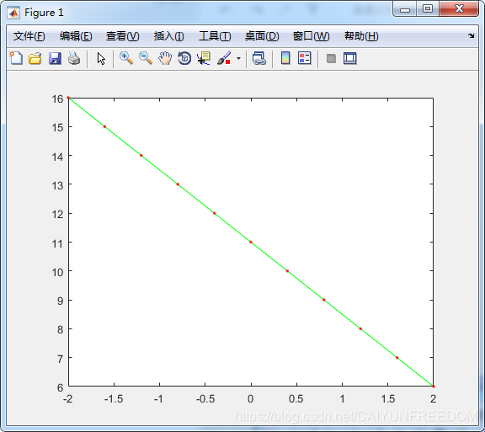Click the x-axis tick label -1.5
This screenshot has width=485, height=432.
[114, 399]
